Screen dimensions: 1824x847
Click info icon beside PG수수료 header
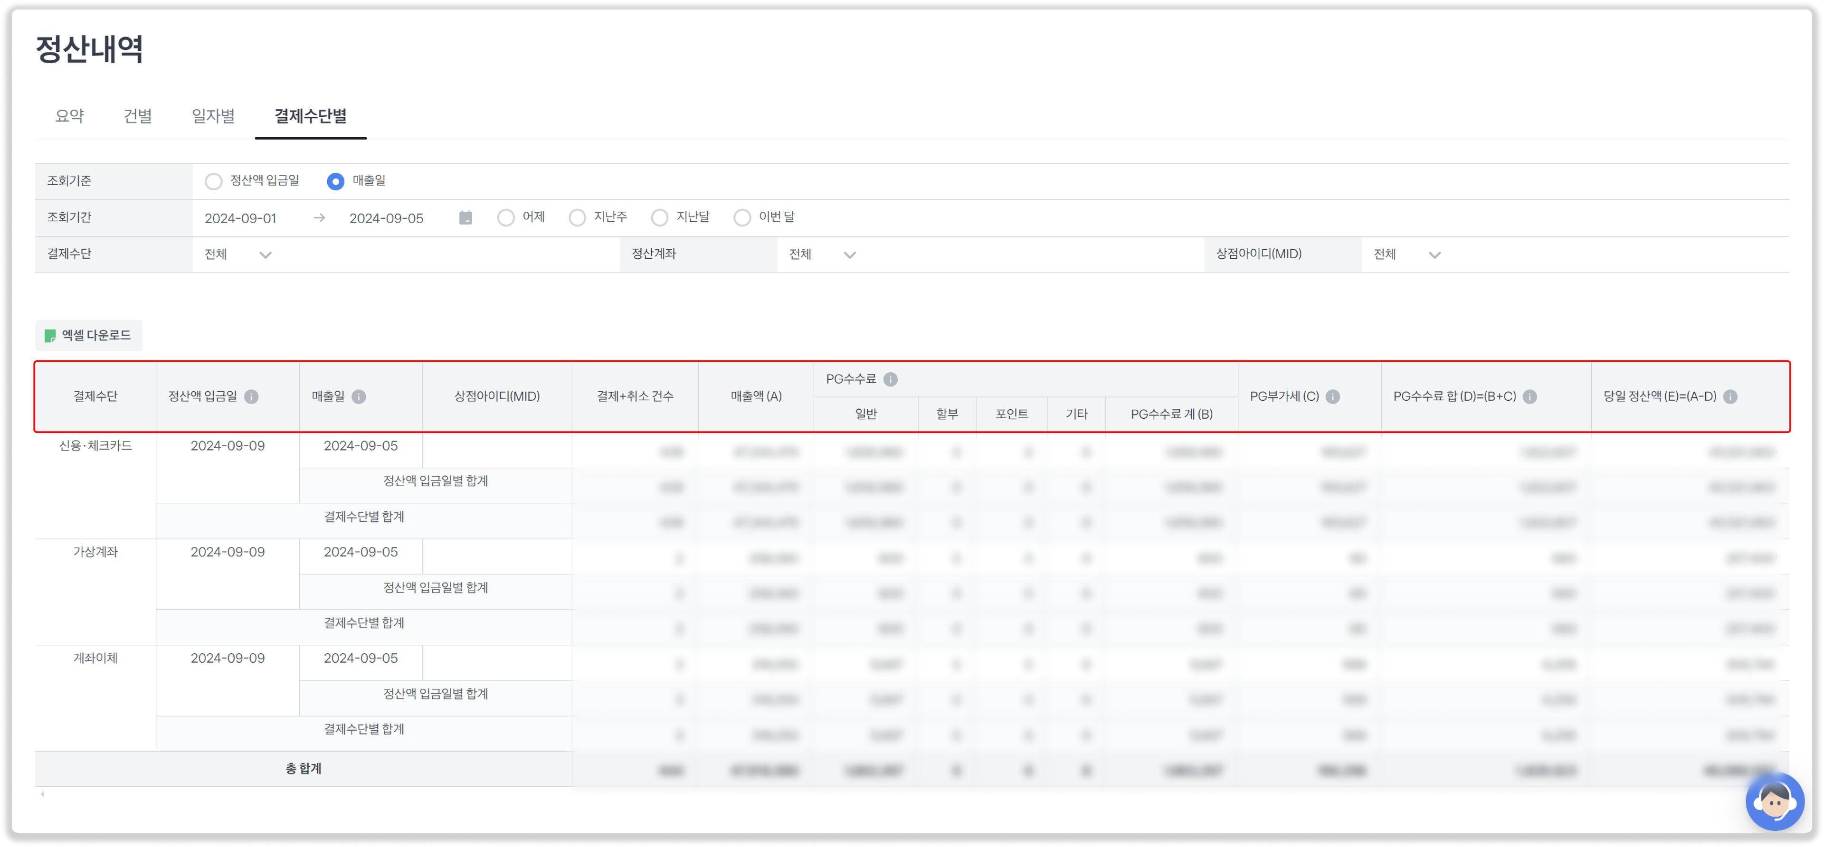click(891, 379)
